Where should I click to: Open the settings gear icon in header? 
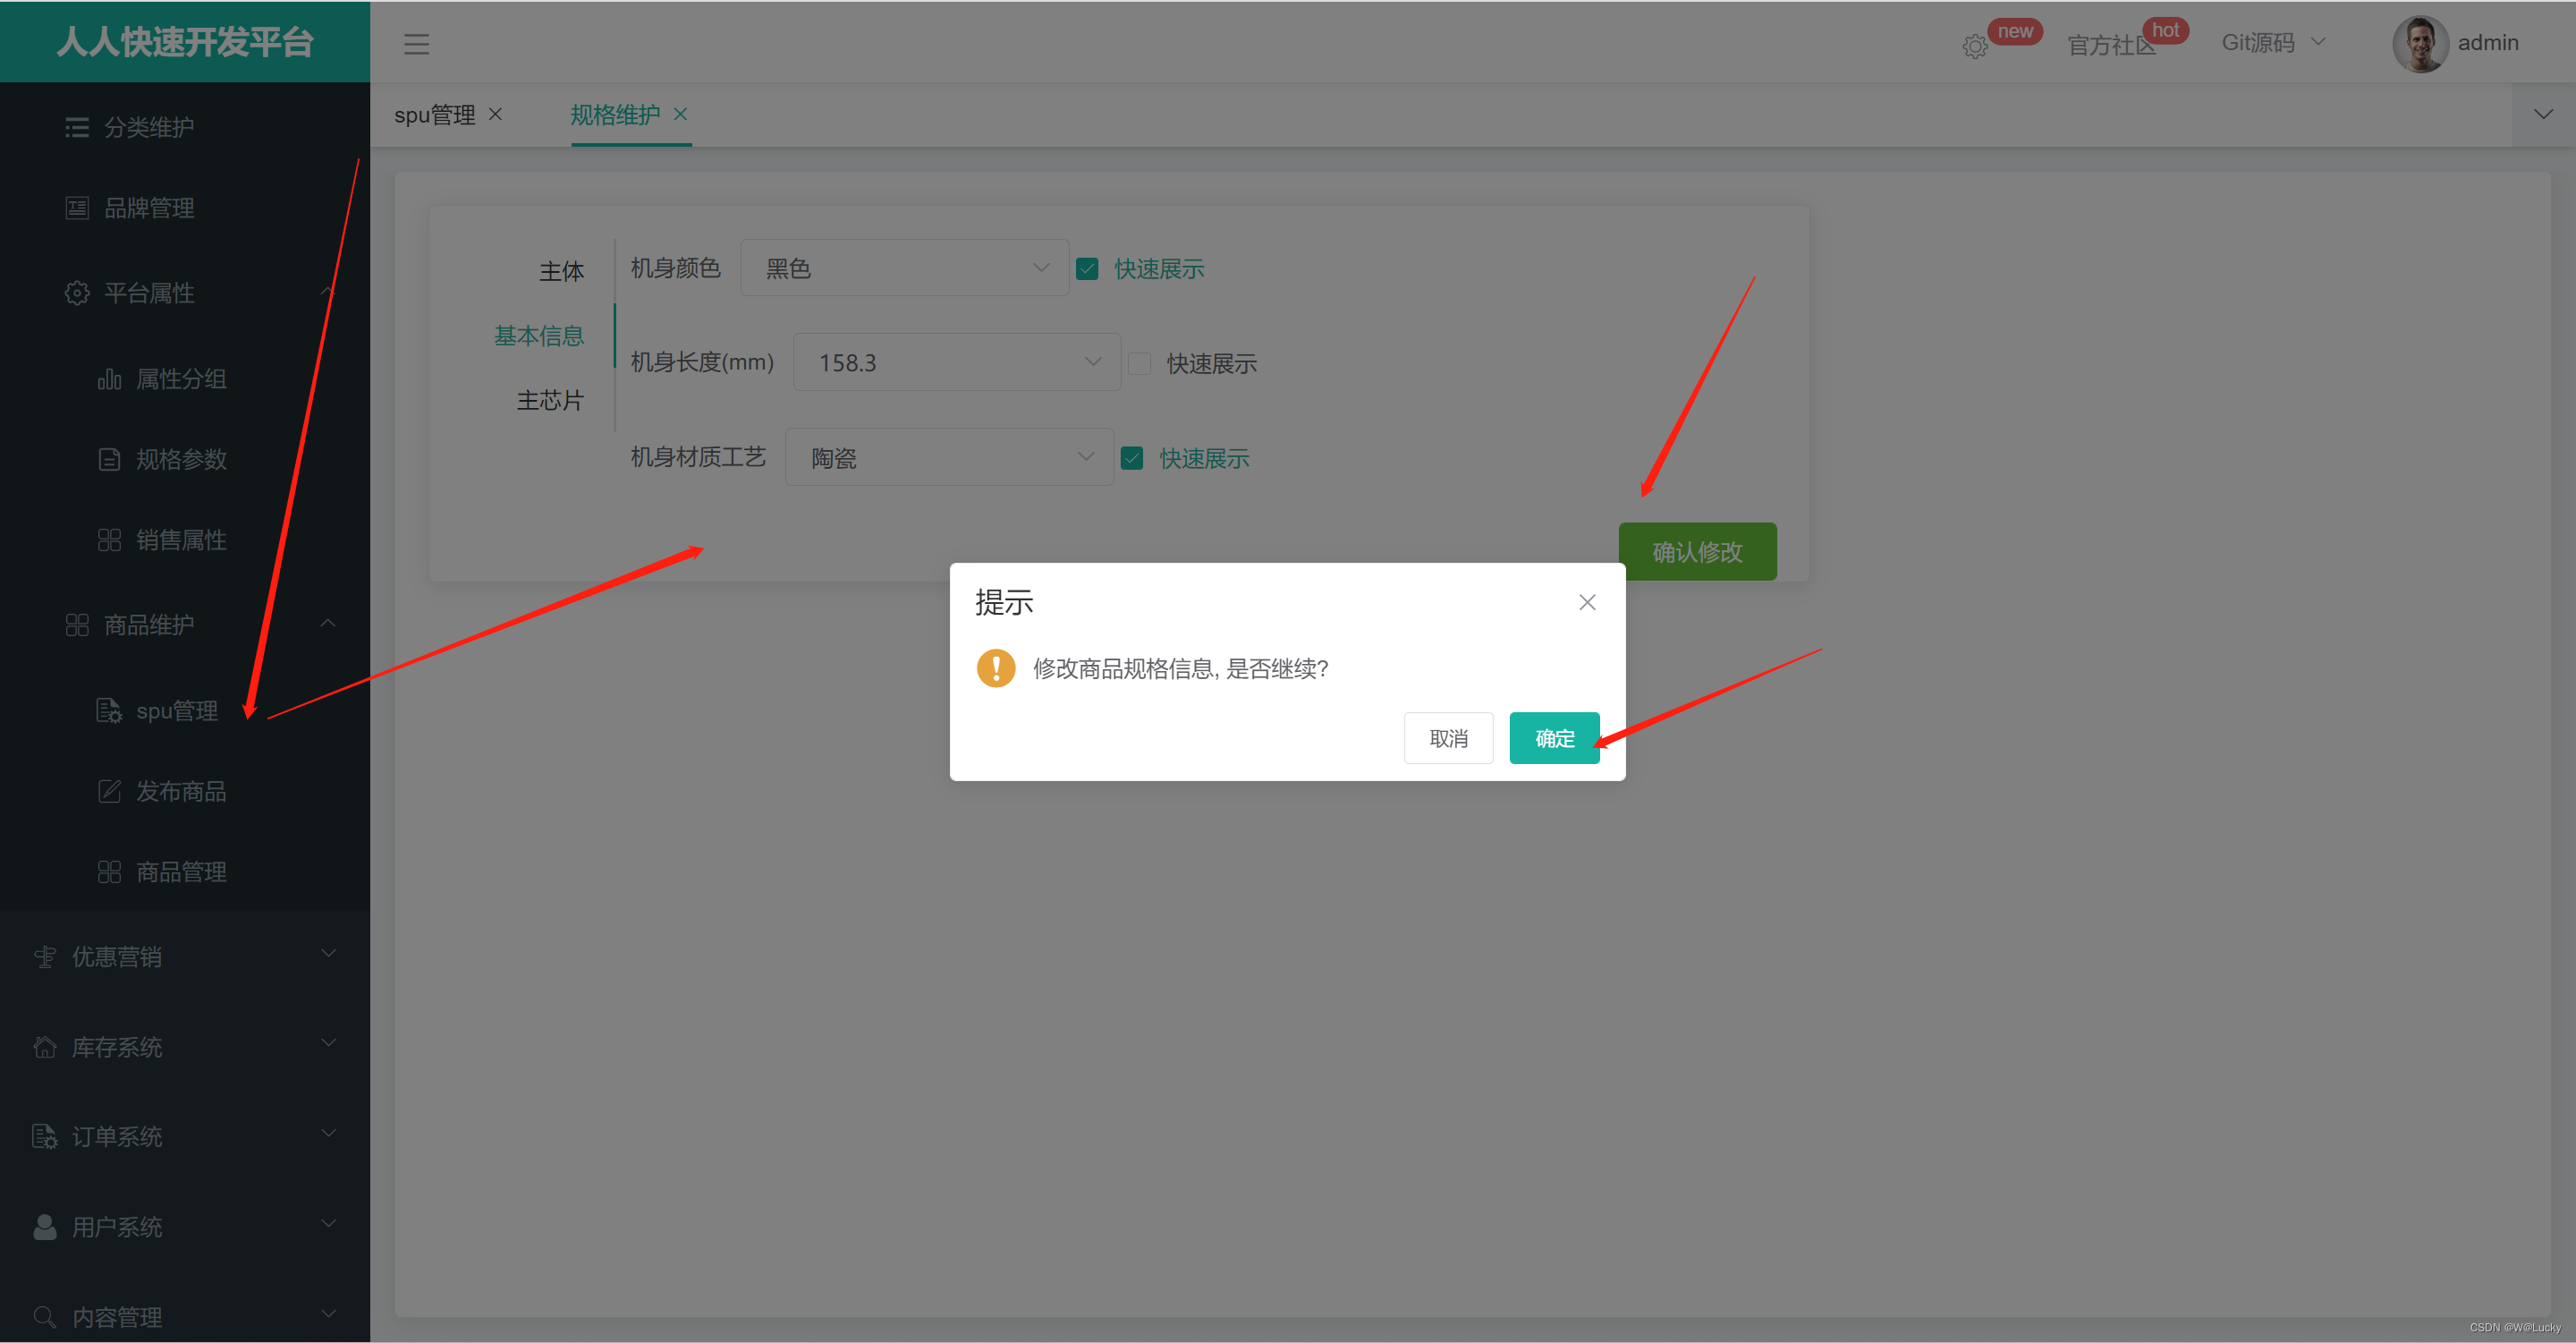(x=1974, y=46)
